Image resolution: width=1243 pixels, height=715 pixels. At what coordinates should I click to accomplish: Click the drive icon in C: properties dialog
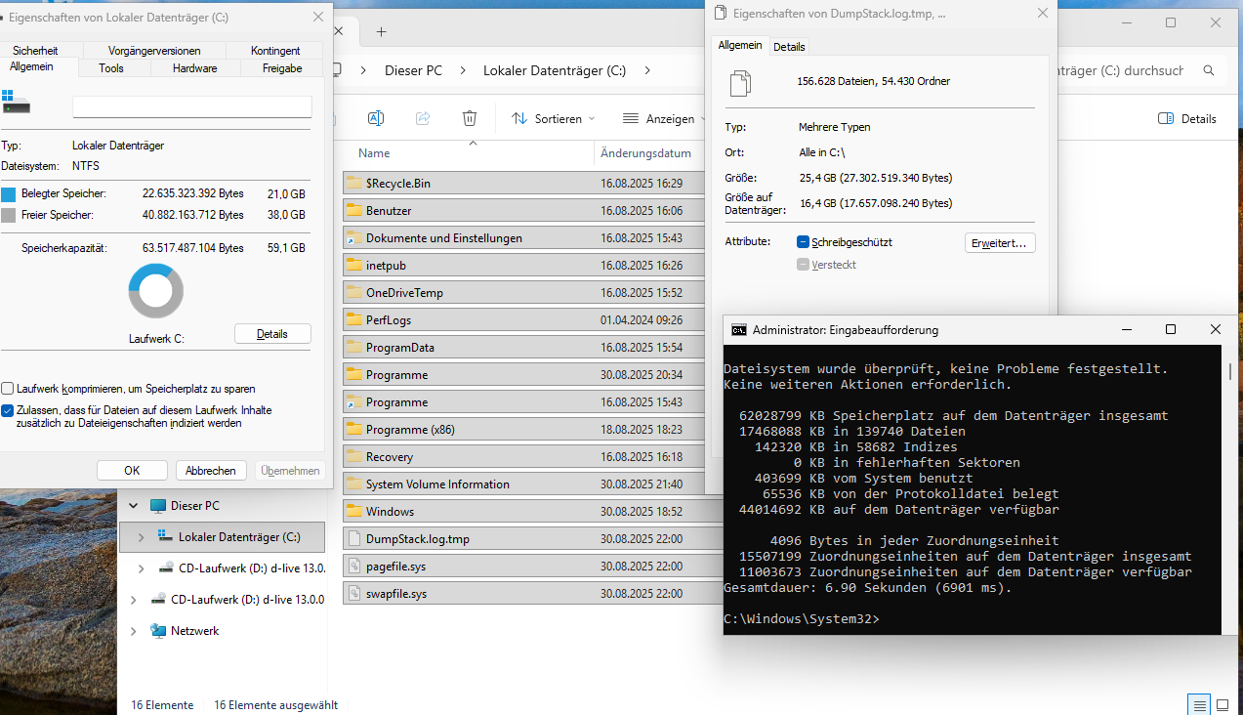point(17,102)
